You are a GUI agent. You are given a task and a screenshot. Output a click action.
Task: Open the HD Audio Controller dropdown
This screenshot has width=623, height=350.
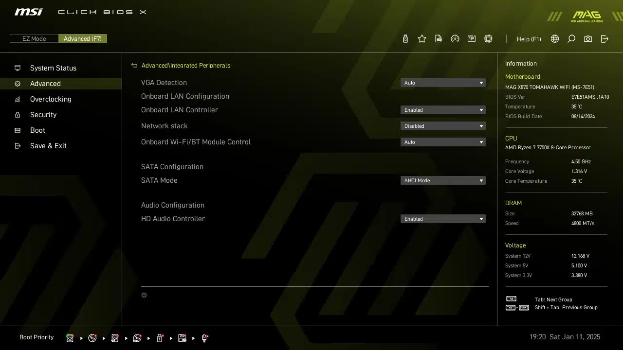pos(443,219)
